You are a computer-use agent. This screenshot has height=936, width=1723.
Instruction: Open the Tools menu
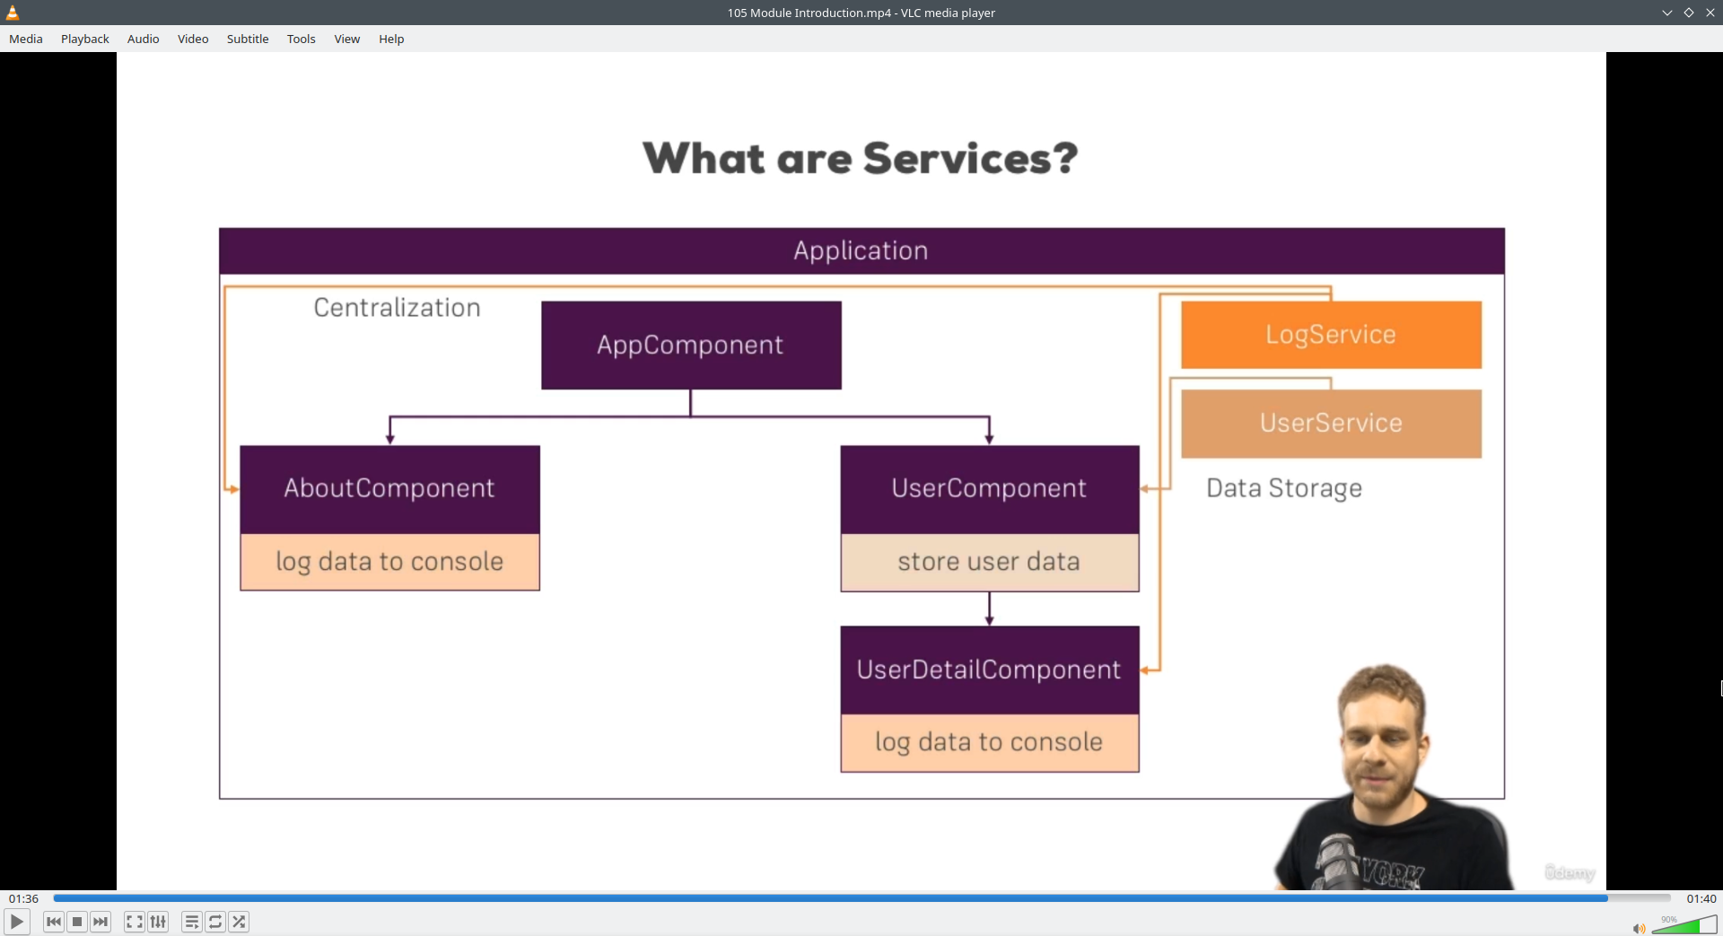tap(302, 39)
